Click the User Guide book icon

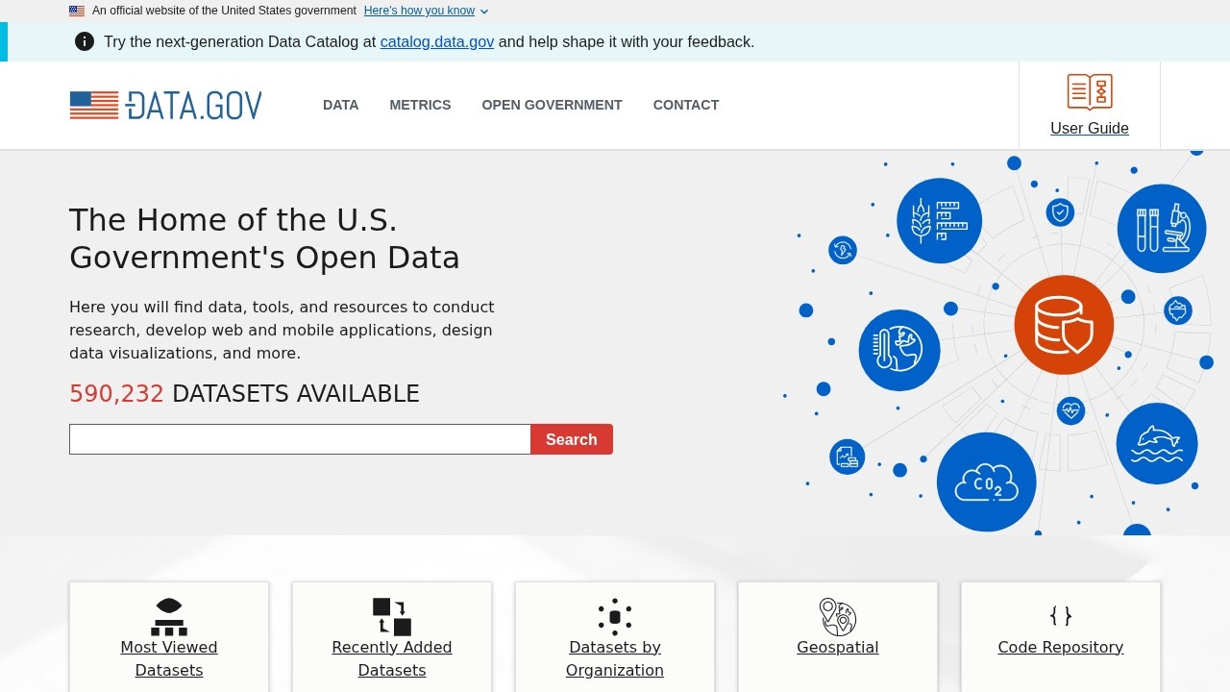pyautogui.click(x=1090, y=92)
